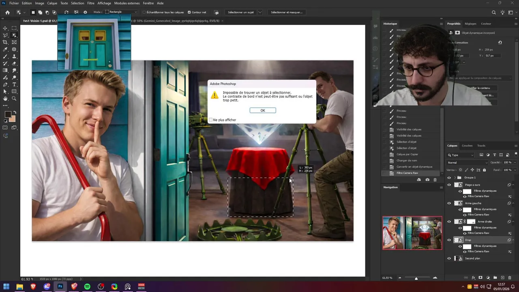This screenshot has width=519, height=292.
Task: Switch to the Réglages tab
Action: pos(470,24)
